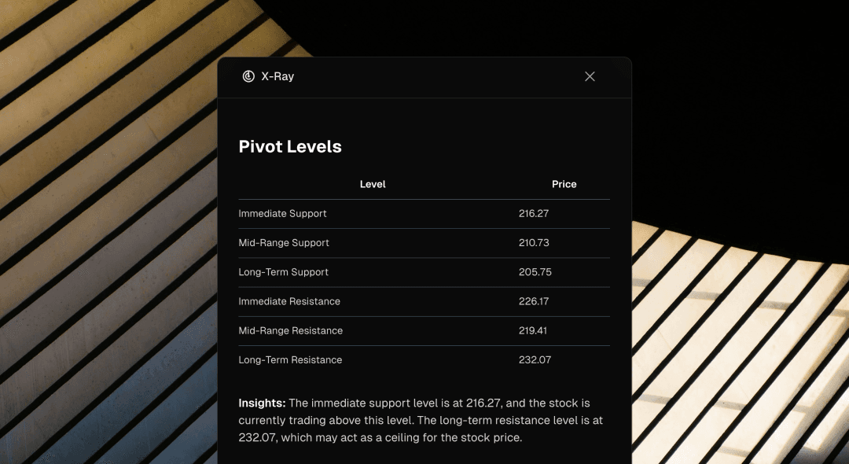The image size is (849, 464).
Task: Click the 219.41 price value
Action: point(533,330)
